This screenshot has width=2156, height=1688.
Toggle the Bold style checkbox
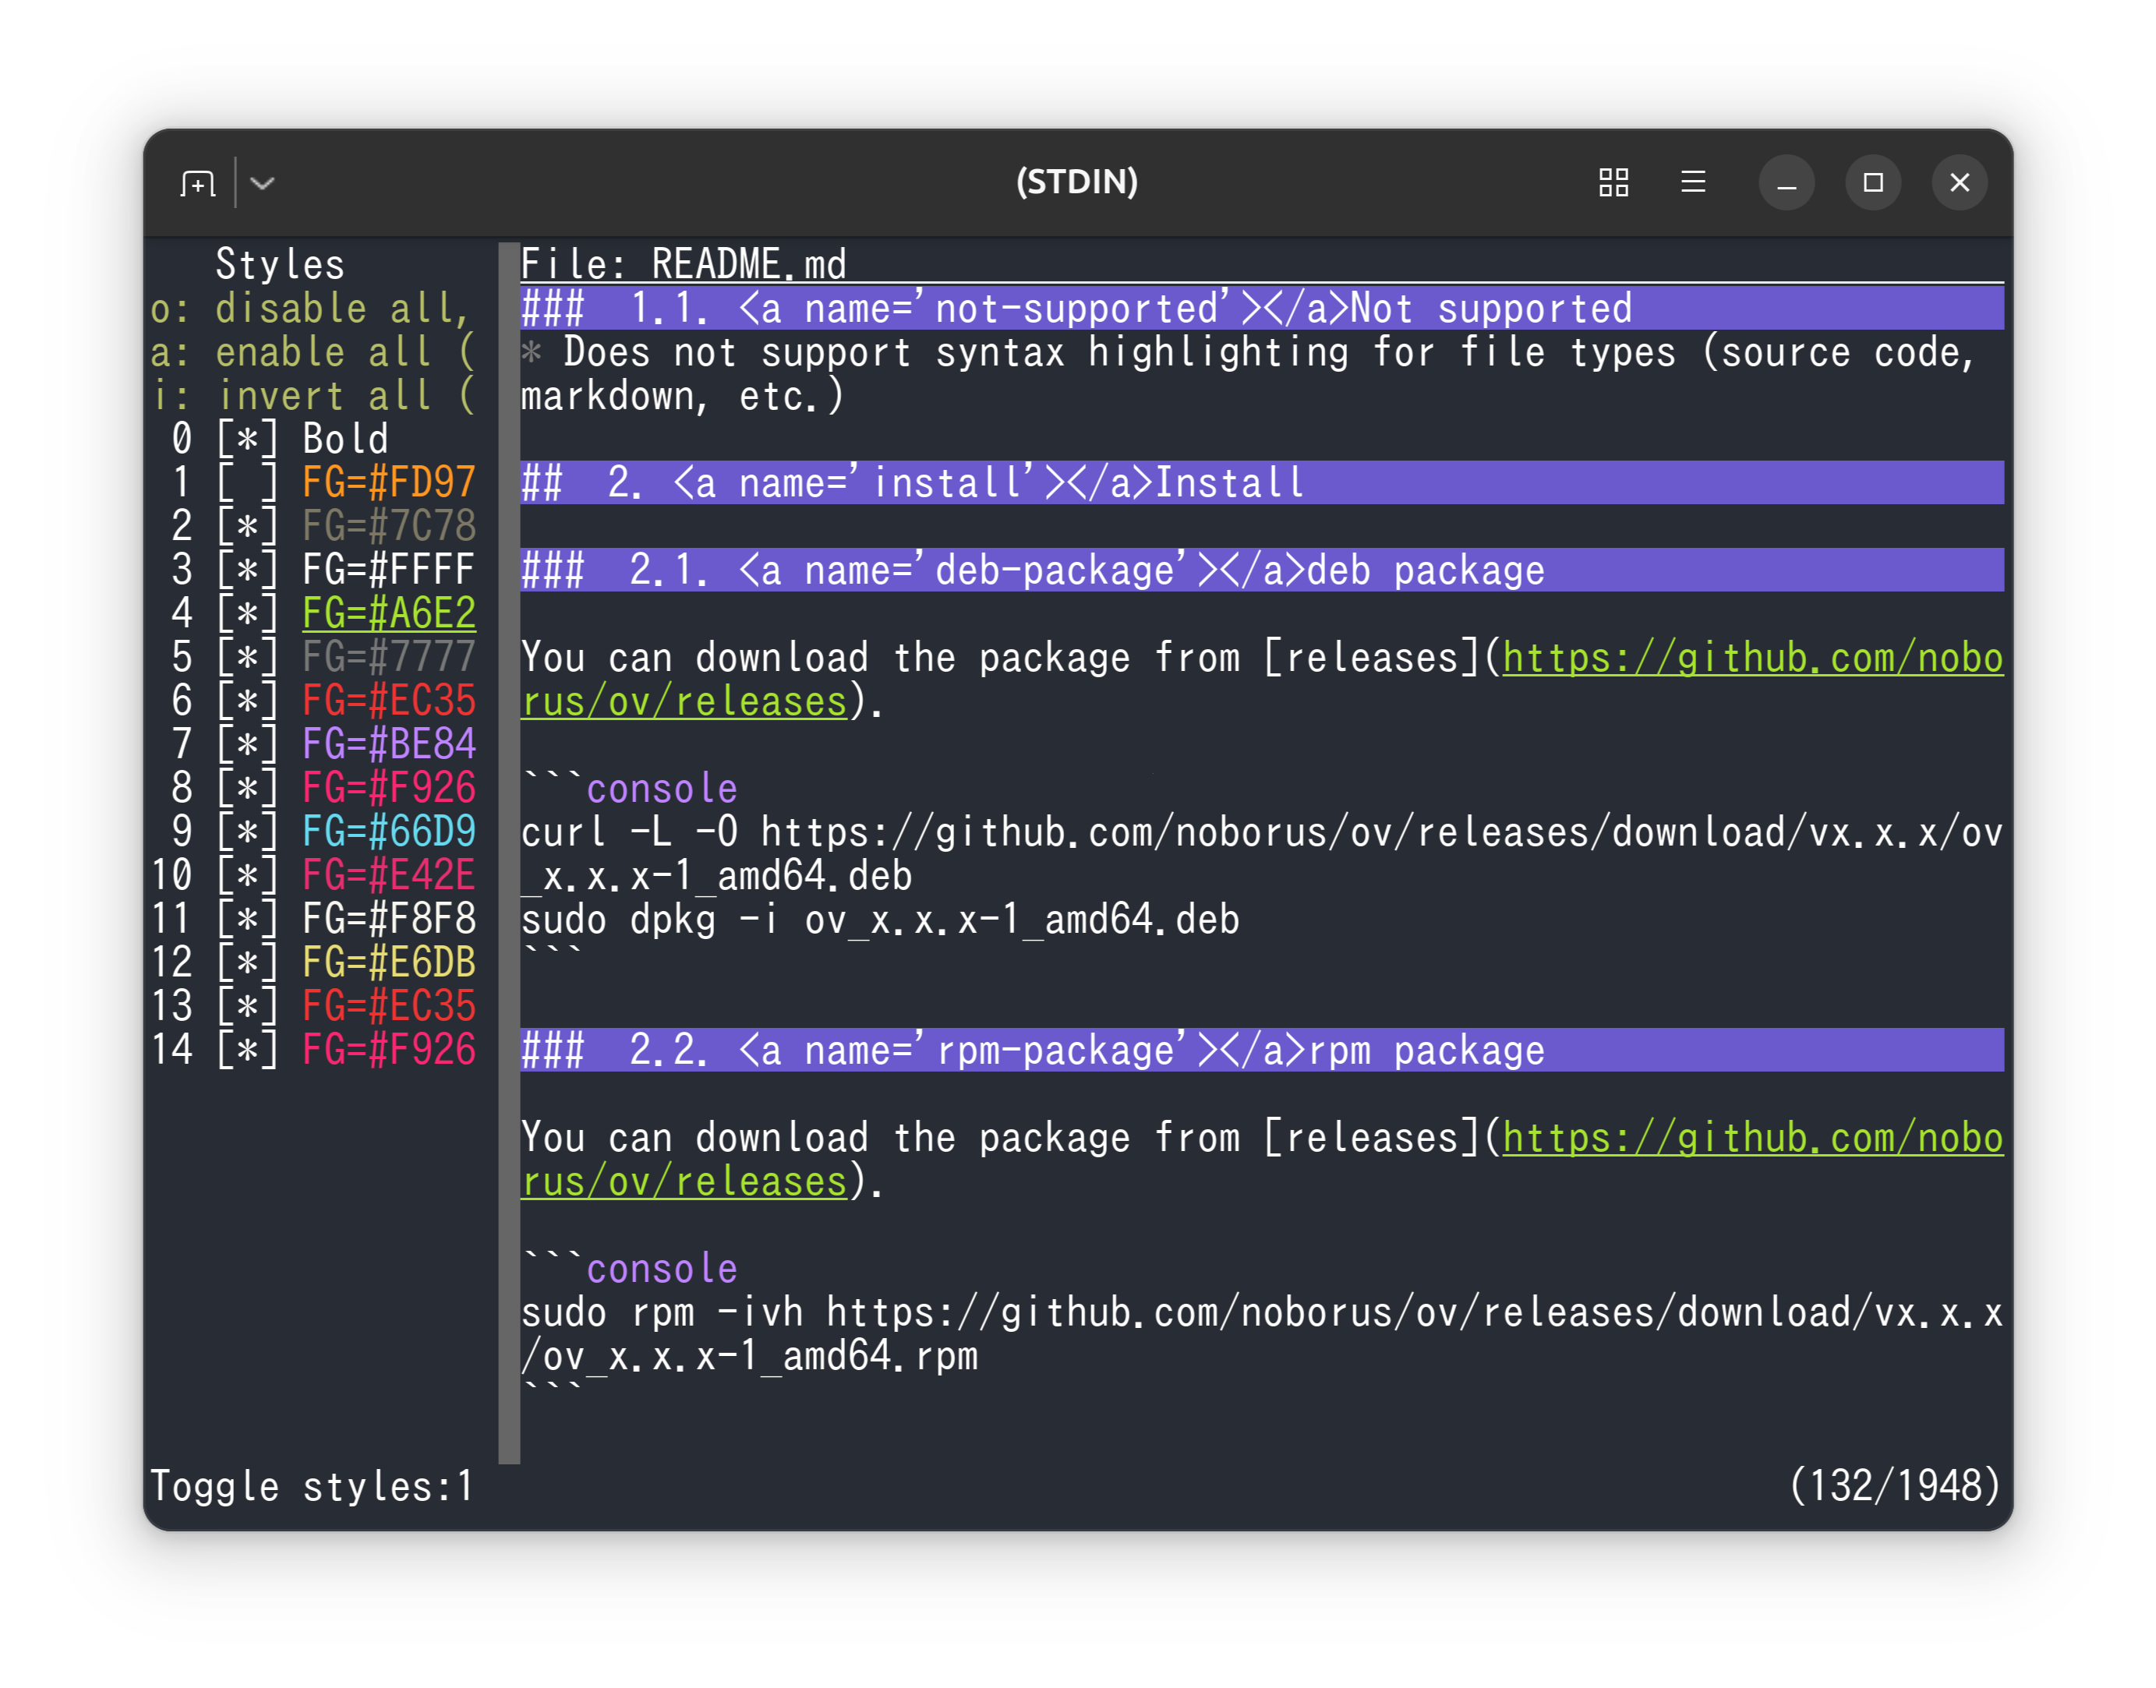click(247, 439)
